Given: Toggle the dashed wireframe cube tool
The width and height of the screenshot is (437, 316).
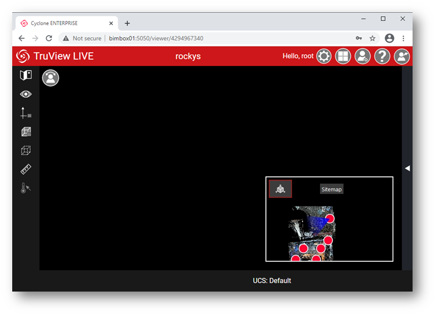Looking at the screenshot, I should click(26, 151).
